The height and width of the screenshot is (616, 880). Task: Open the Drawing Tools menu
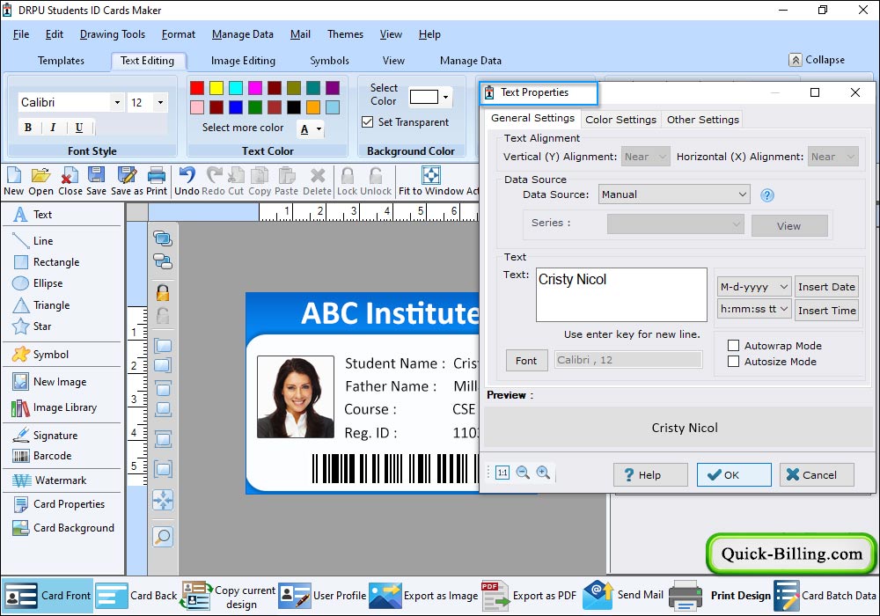click(113, 34)
